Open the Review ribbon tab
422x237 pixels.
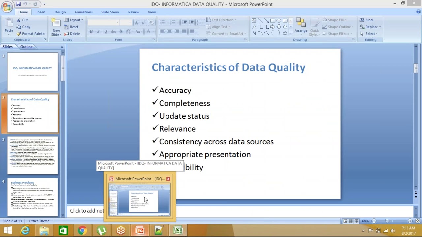(134, 12)
